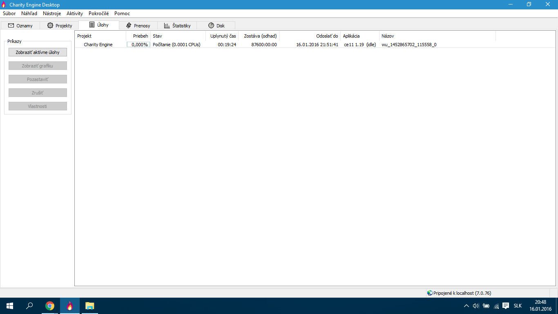Screen dimensions: 558x314
Task: Click the remaining time 87600:00:00
Action: coord(264,45)
